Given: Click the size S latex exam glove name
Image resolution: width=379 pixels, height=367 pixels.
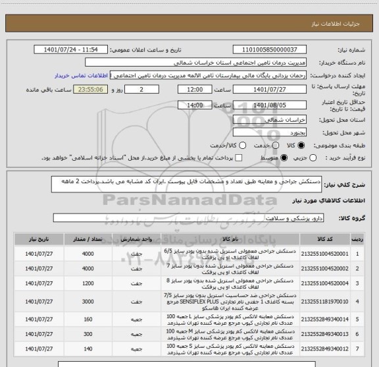Looking at the screenshot, I should click(230, 349).
